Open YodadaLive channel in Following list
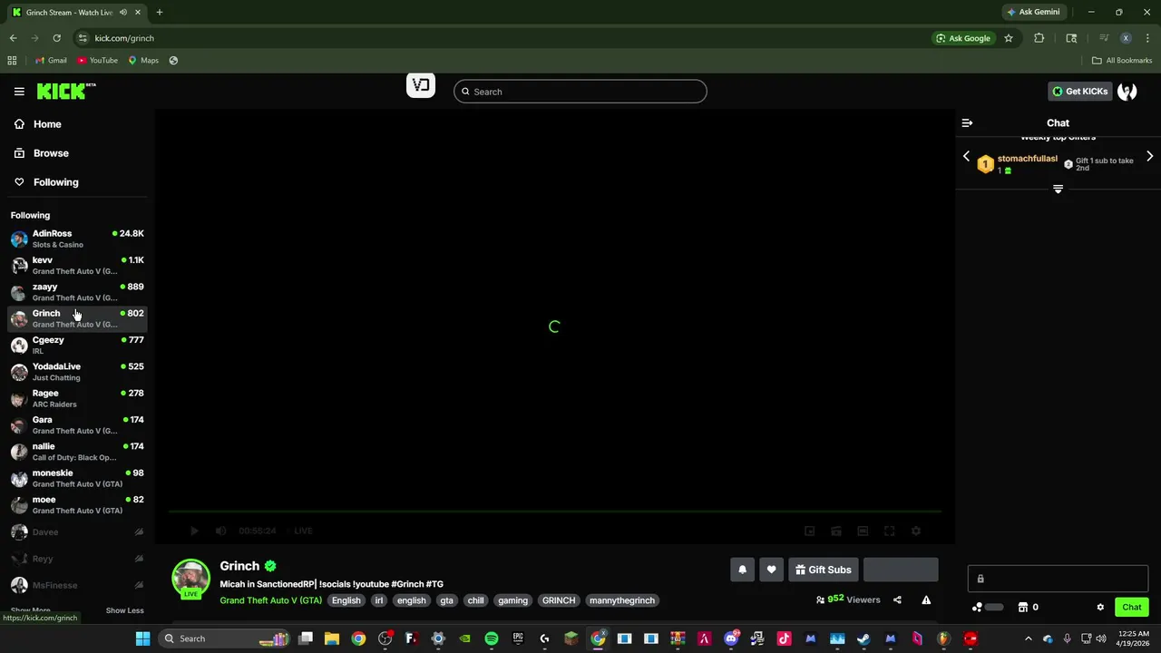The height and width of the screenshot is (653, 1161). tap(76, 372)
